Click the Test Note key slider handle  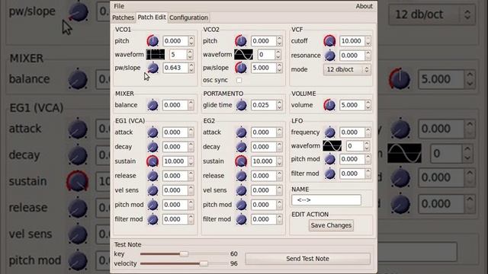point(184,253)
